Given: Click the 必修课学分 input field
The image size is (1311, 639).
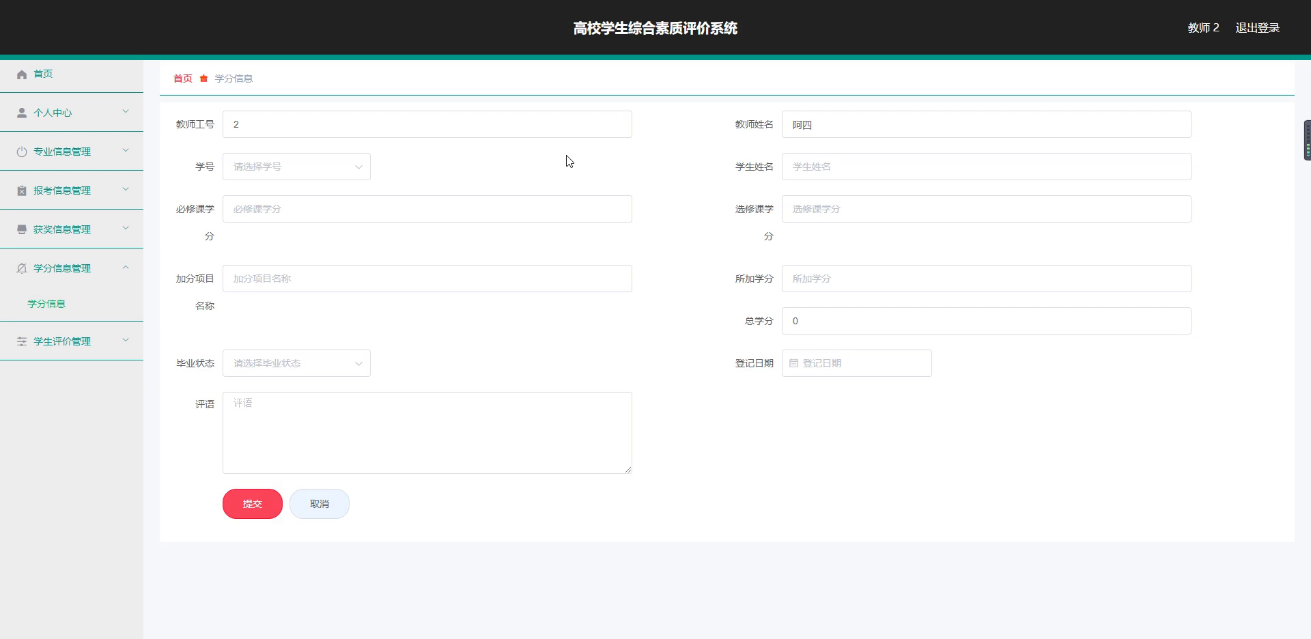Looking at the screenshot, I should tap(427, 209).
